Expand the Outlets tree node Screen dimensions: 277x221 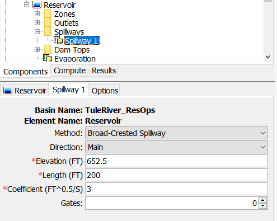click(37, 23)
